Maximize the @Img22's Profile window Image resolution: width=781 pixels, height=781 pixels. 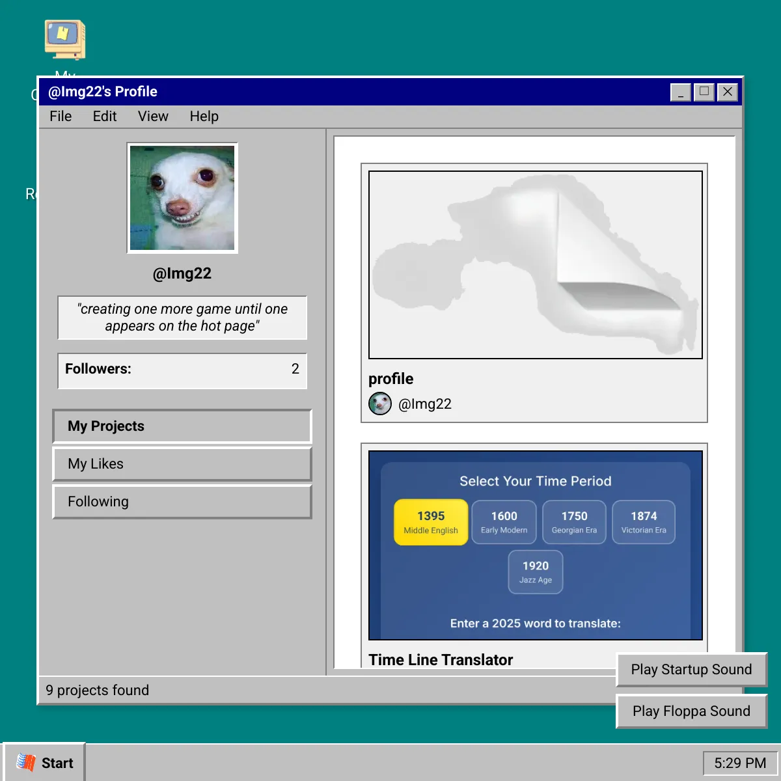[x=704, y=92]
